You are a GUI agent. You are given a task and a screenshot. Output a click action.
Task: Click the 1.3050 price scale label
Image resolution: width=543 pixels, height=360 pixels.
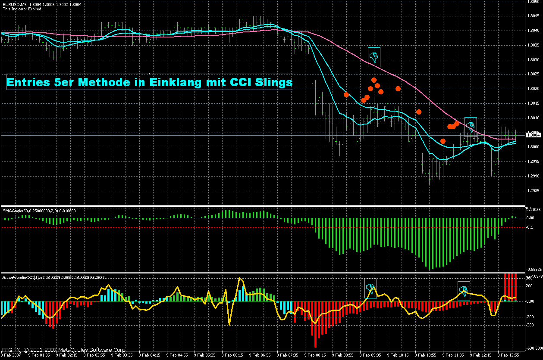click(x=533, y=2)
